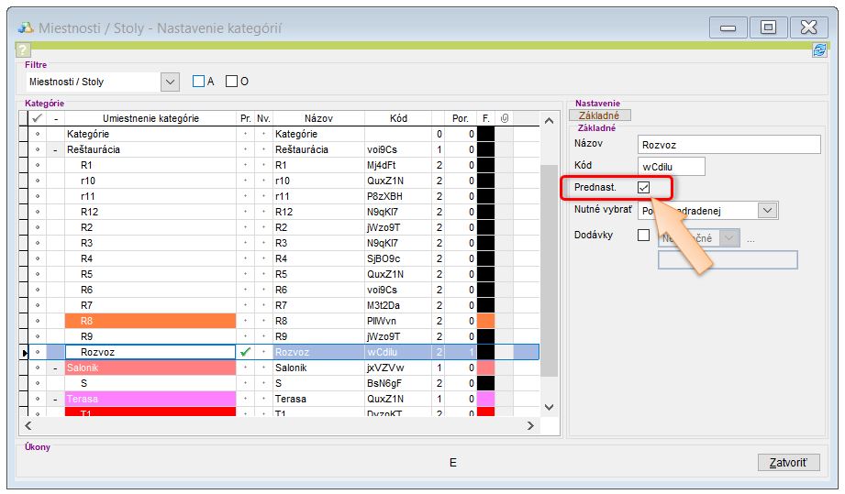Click the yellow help question mark icon
The height and width of the screenshot is (494, 845).
click(x=23, y=50)
